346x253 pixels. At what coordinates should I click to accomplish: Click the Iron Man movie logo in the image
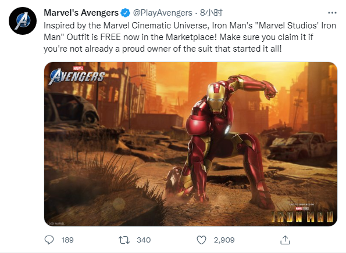tap(302, 214)
